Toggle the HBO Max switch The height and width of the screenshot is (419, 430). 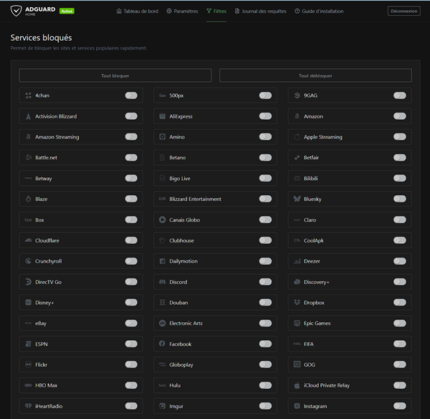pos(131,385)
